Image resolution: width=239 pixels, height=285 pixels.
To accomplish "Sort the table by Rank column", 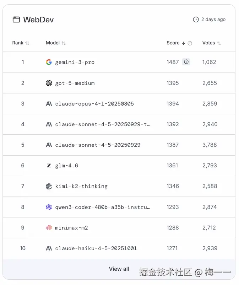I will pos(27,43).
